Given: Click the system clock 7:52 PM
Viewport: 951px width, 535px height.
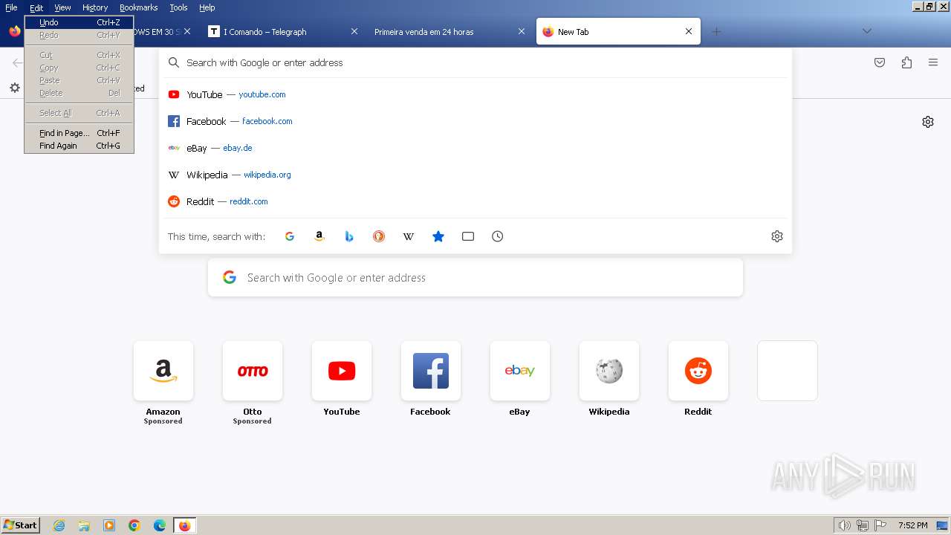Looking at the screenshot, I should pos(912,525).
